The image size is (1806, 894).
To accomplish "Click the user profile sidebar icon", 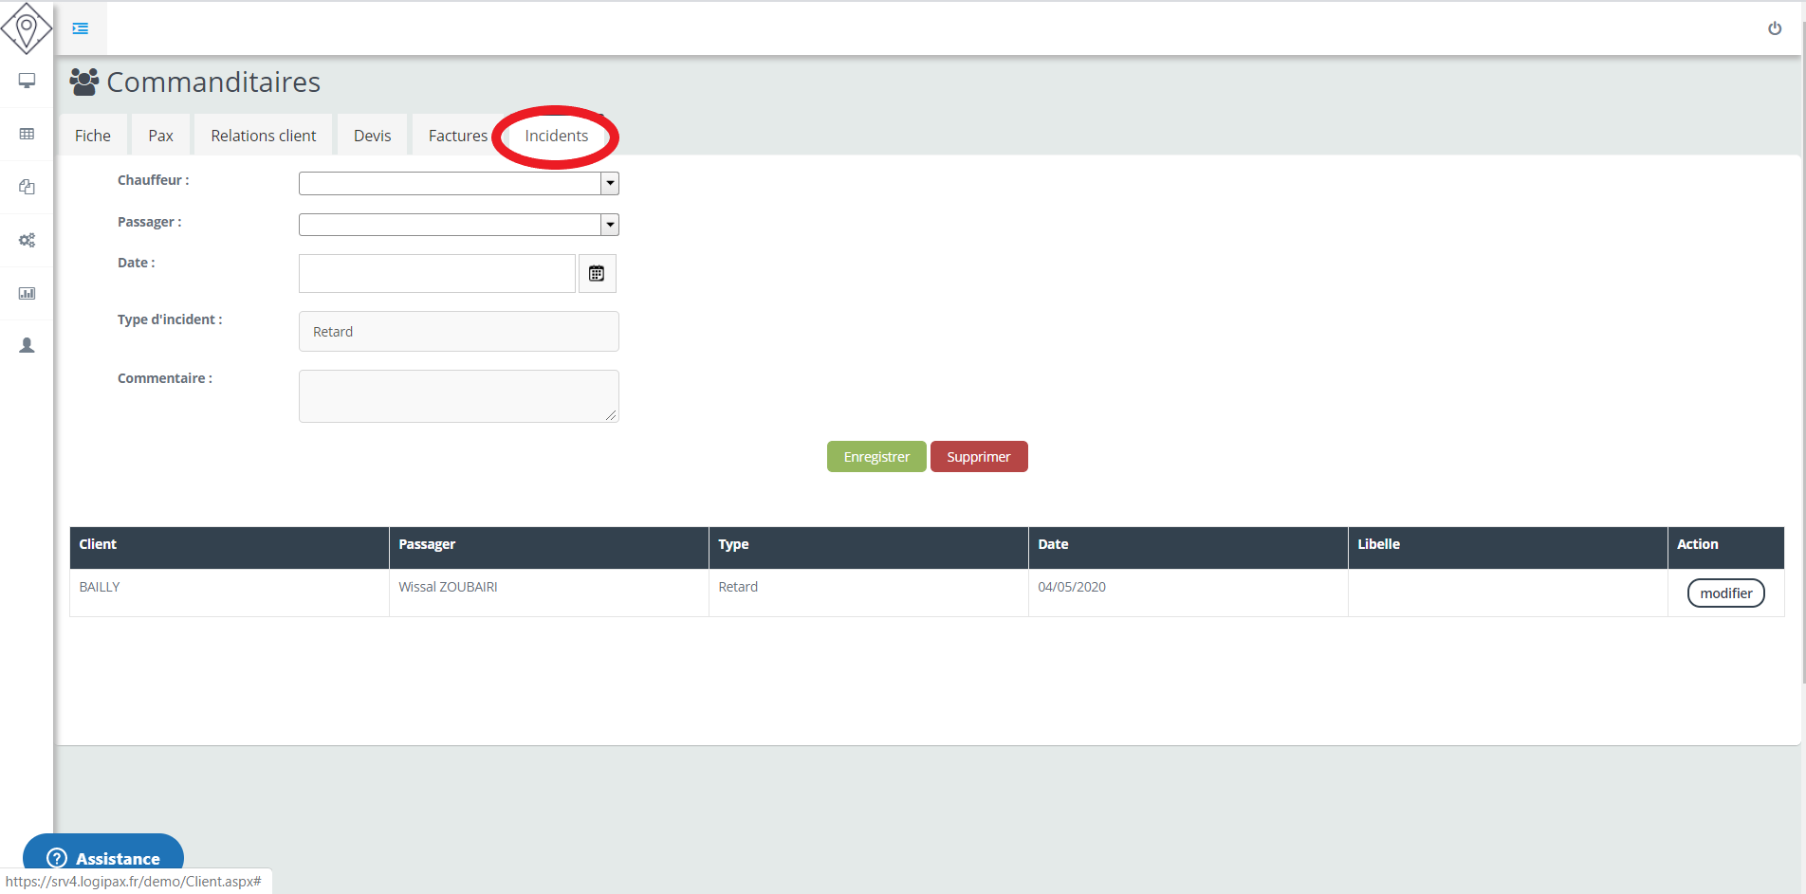I will tap(27, 346).
